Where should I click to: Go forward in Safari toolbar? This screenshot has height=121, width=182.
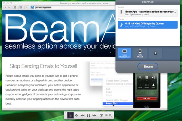[x=9, y=7]
